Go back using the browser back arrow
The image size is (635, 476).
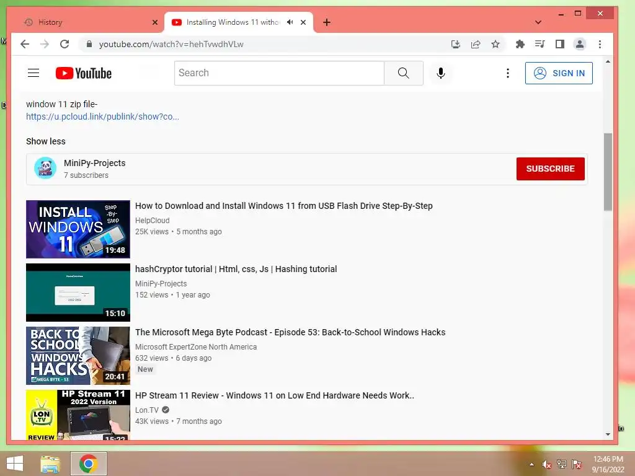click(25, 44)
